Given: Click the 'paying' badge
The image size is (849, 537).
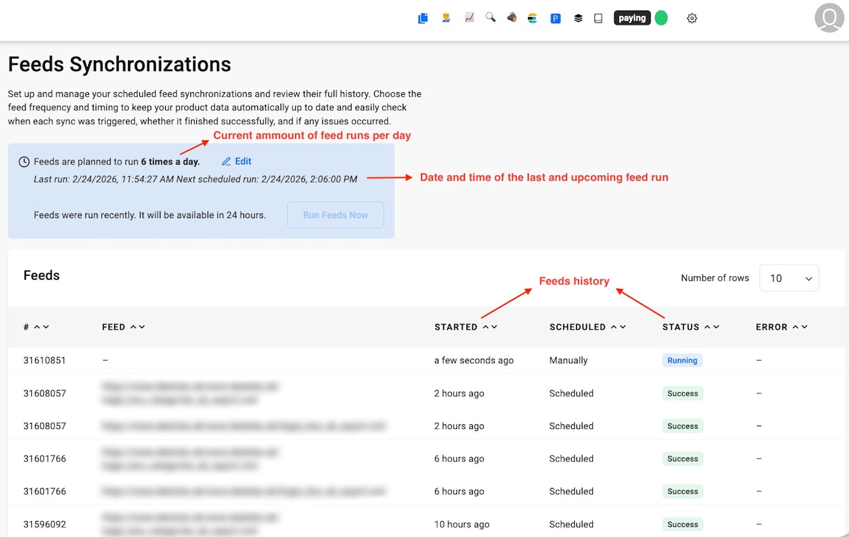Looking at the screenshot, I should point(632,19).
